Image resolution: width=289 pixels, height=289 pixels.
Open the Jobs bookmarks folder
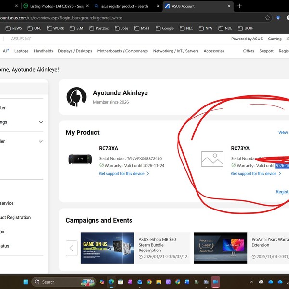tap(121, 28)
